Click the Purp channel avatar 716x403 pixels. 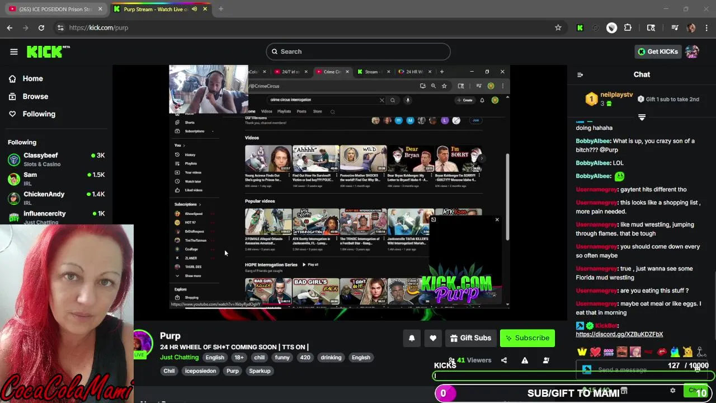(142, 343)
